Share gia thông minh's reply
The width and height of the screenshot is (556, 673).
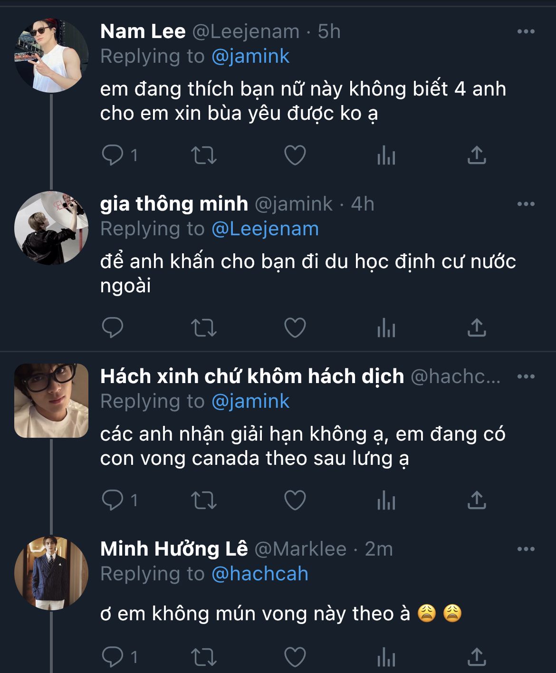[x=477, y=327]
